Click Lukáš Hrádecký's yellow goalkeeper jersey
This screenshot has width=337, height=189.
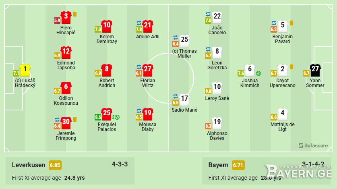[x=25, y=70]
